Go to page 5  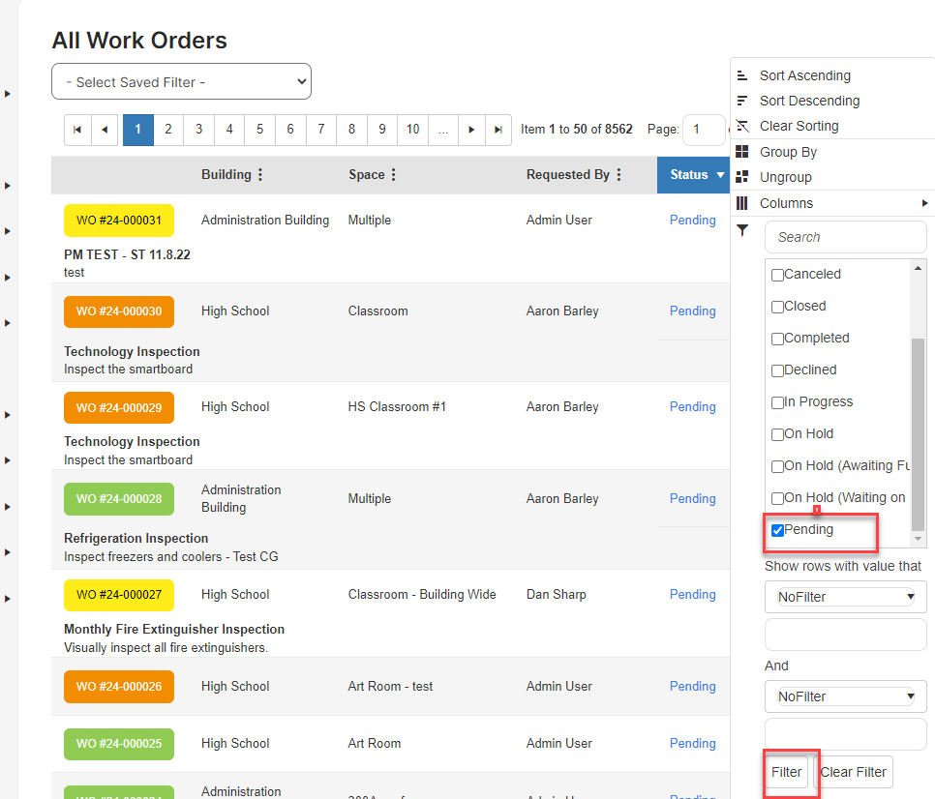(x=260, y=130)
